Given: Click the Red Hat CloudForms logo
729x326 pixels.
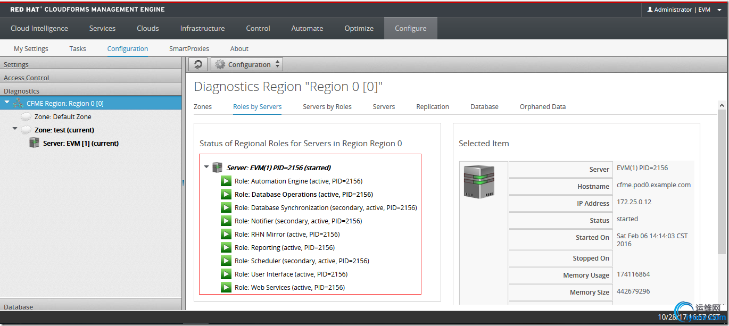Looking at the screenshot, I should click(x=87, y=9).
